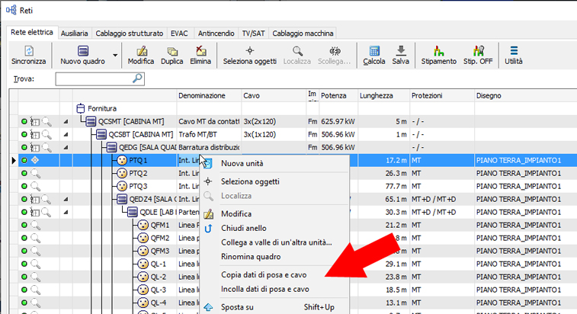Screen dimensions: 577x314
Task: Choose Modifica in the context menu
Action: pyautogui.click(x=274, y=214)
